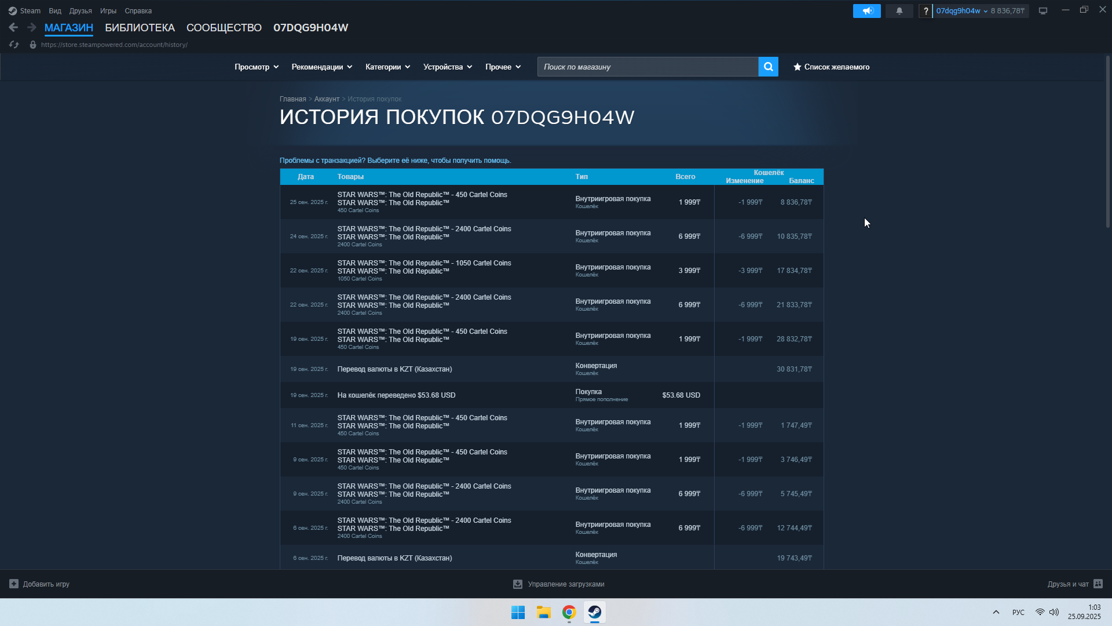
Task: Select the На кошелёк переведено $53.68 USD row
Action: (551, 395)
